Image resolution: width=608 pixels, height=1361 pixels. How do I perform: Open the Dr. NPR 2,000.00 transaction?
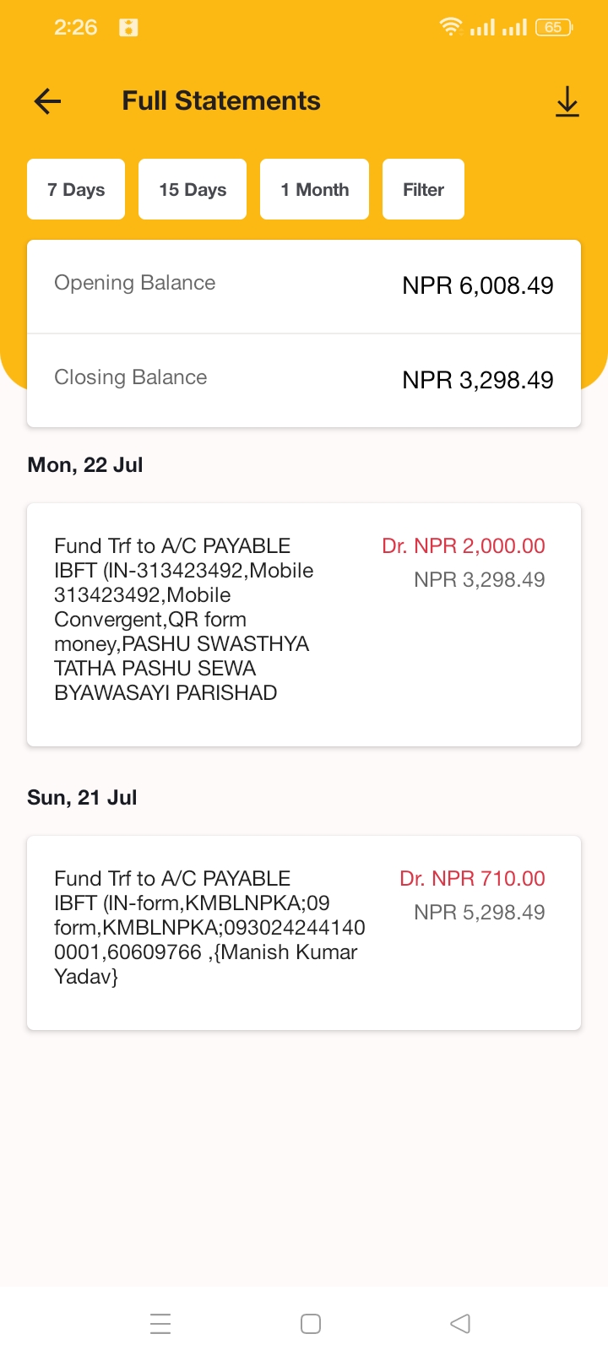click(x=304, y=625)
